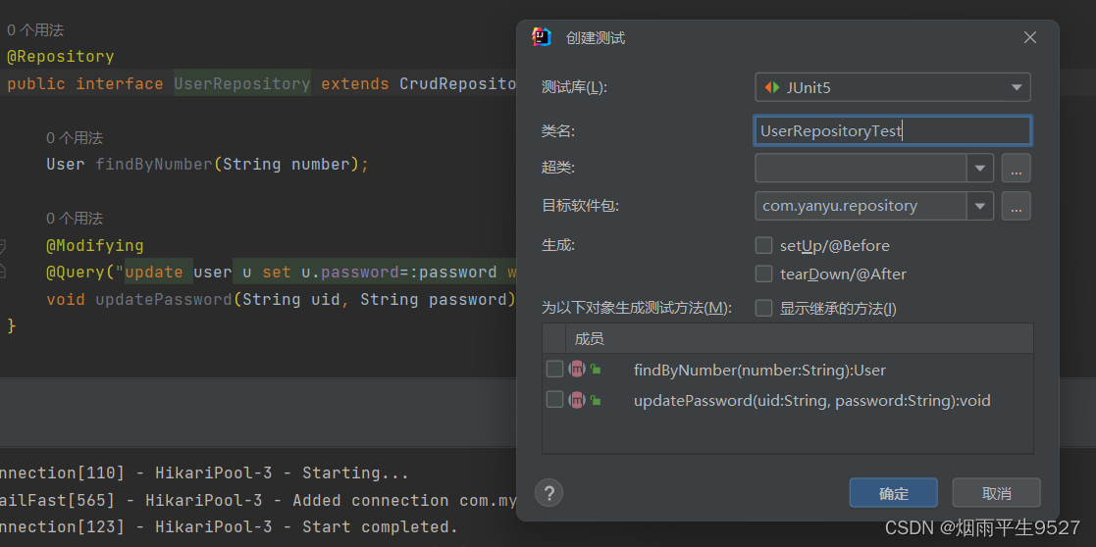This screenshot has height=547, width=1096.
Task: Check the findByNumber method checkbox
Action: point(554,370)
